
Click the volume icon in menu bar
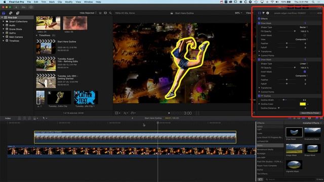[277, 2]
